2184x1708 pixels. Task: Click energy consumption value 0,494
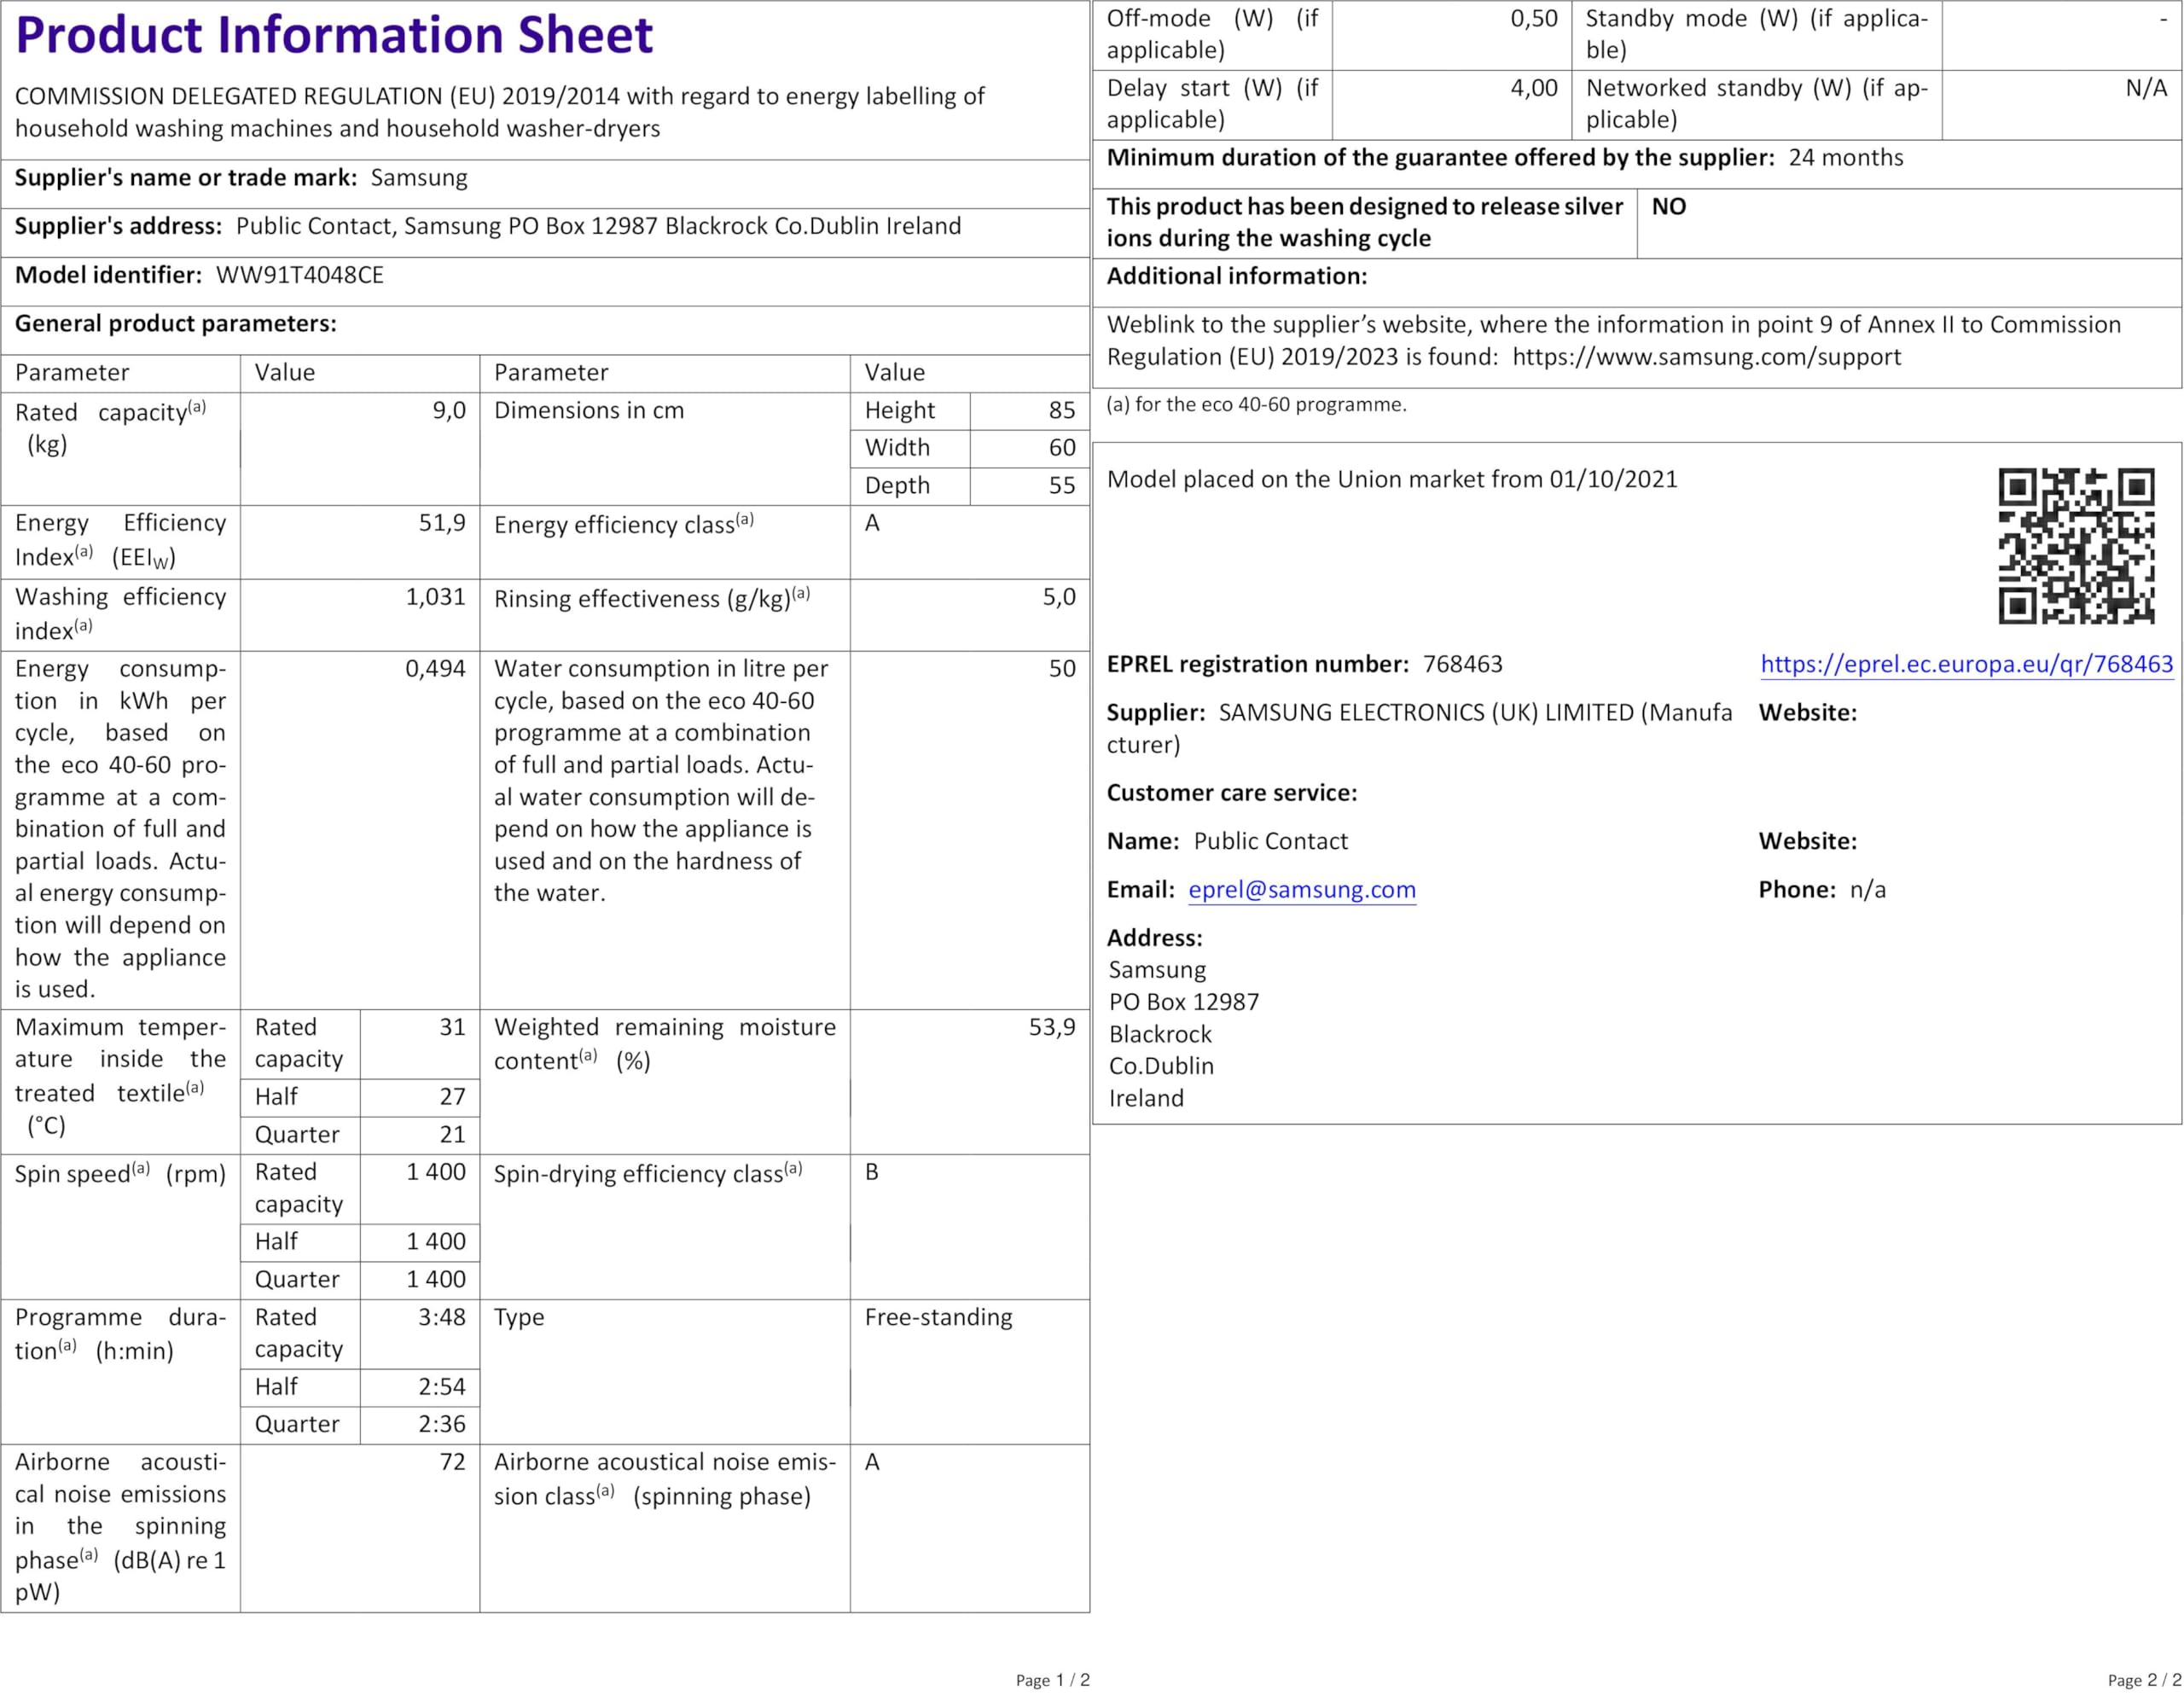[x=435, y=669]
